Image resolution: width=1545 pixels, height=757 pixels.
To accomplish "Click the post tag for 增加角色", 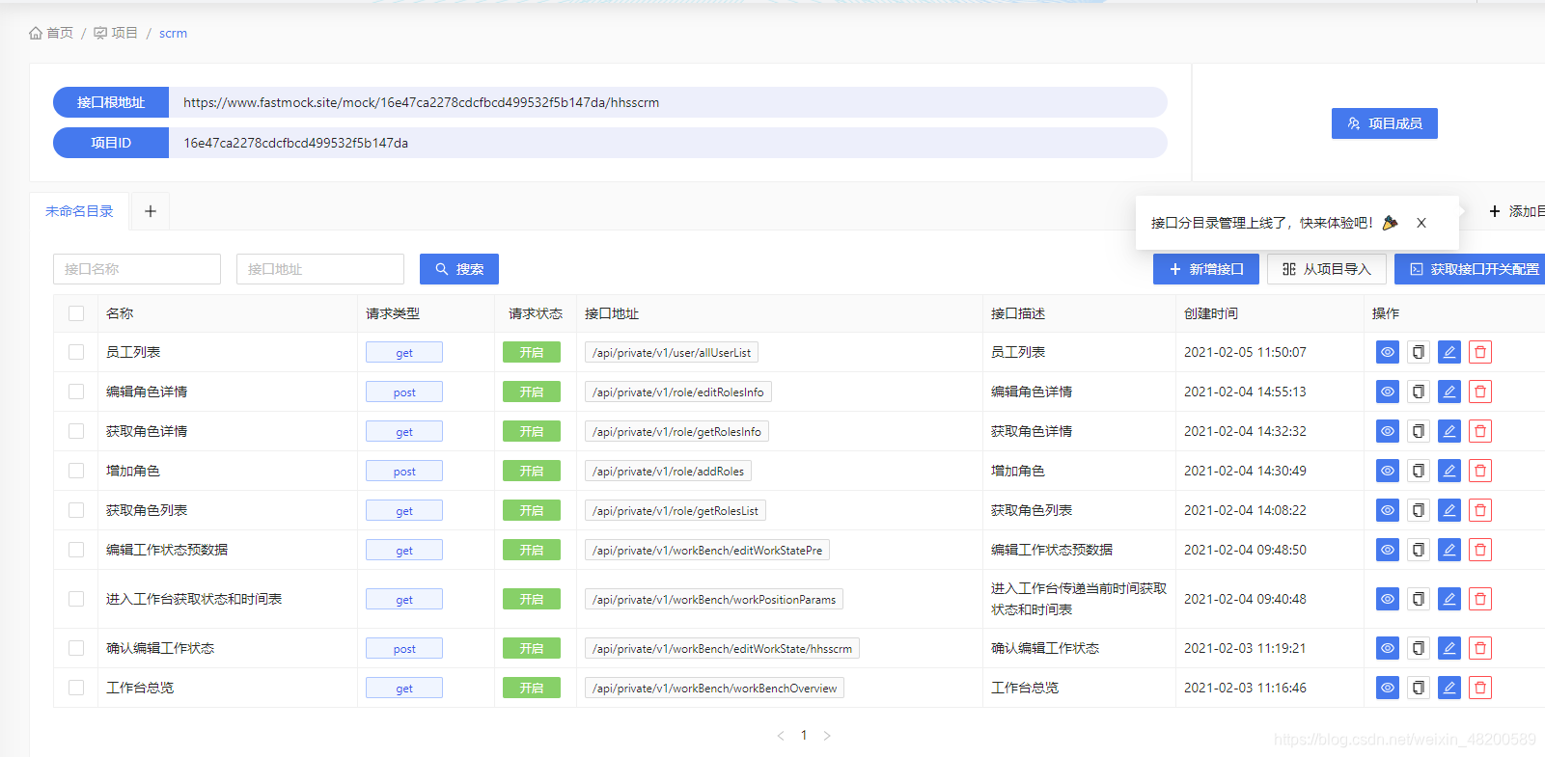I will click(404, 471).
